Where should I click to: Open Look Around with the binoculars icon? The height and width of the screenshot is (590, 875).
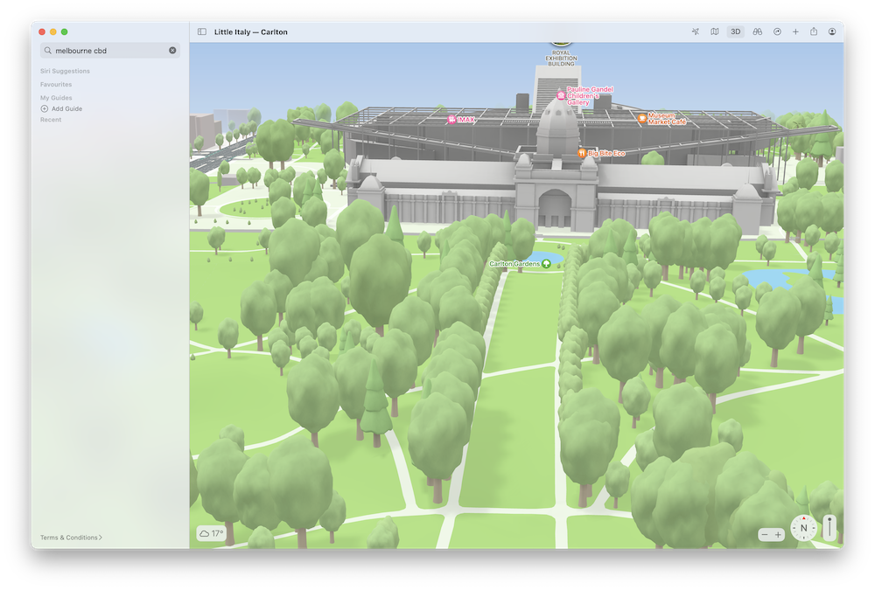click(x=758, y=31)
